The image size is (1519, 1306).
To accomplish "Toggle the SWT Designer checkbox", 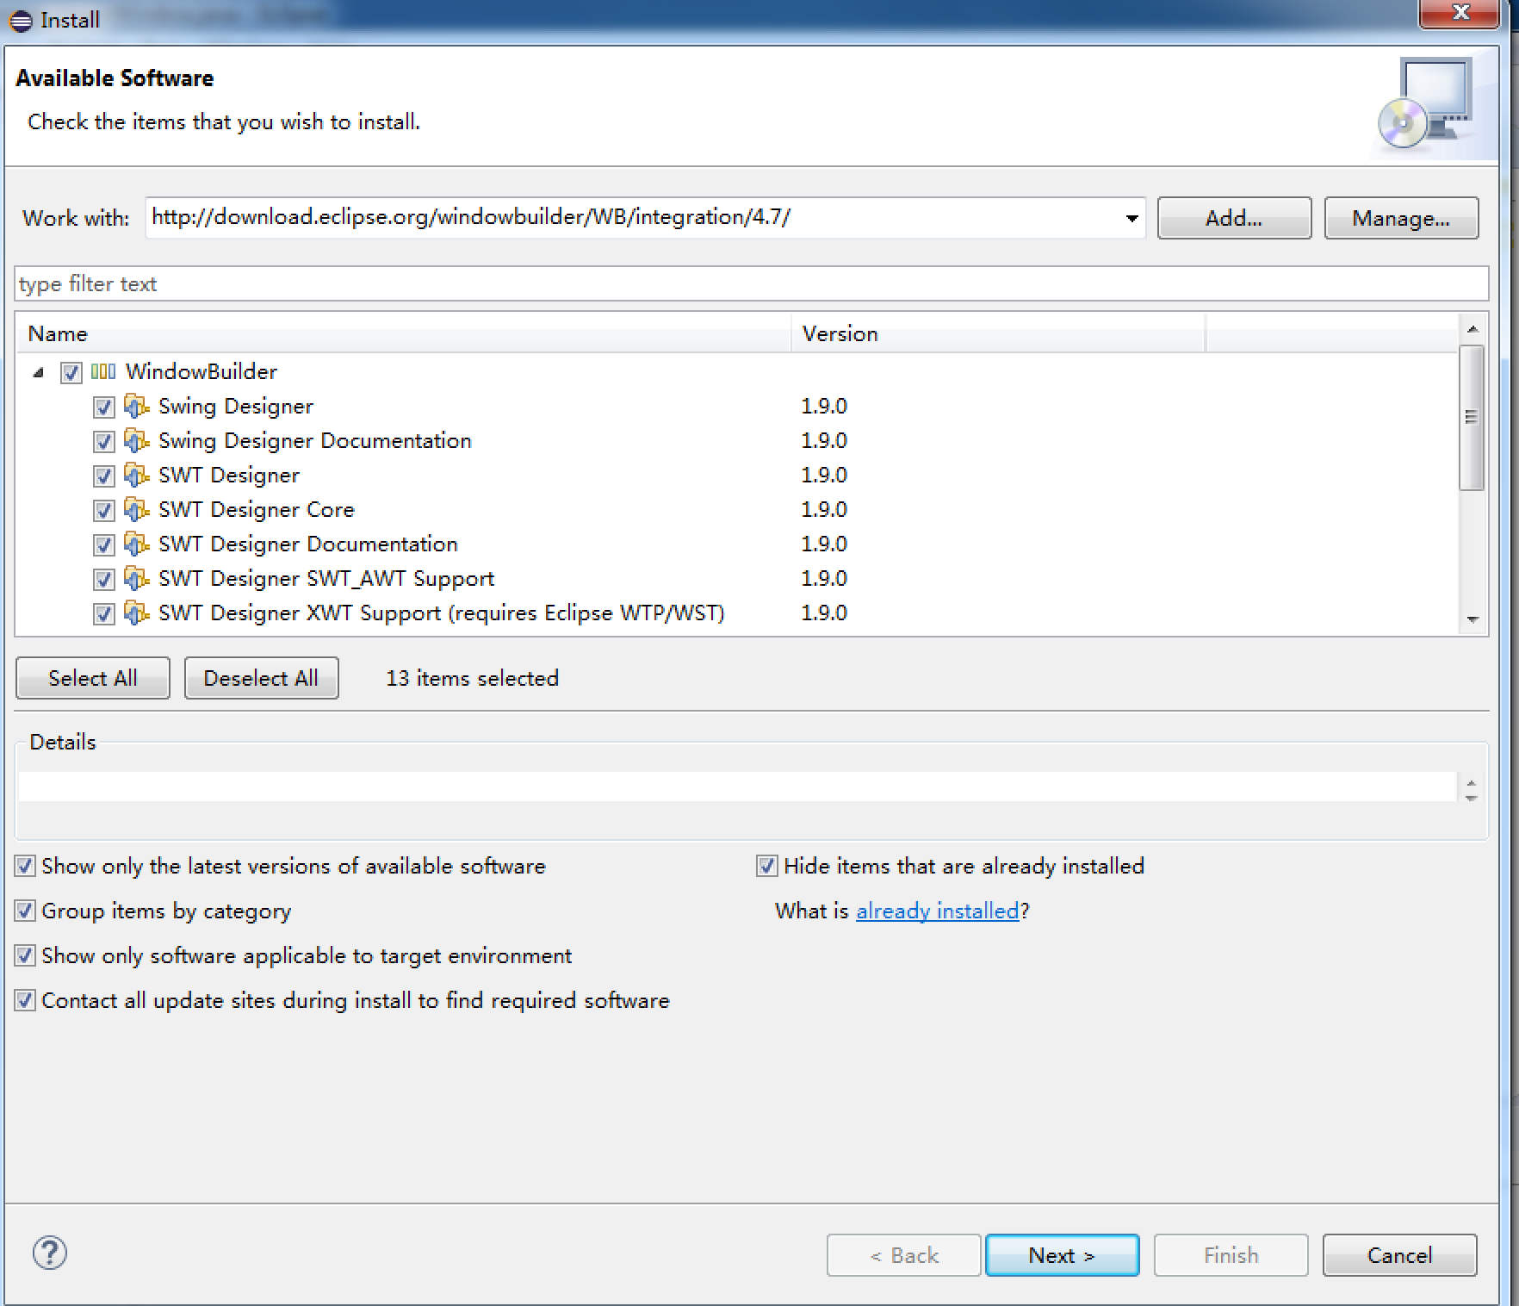I will (103, 476).
